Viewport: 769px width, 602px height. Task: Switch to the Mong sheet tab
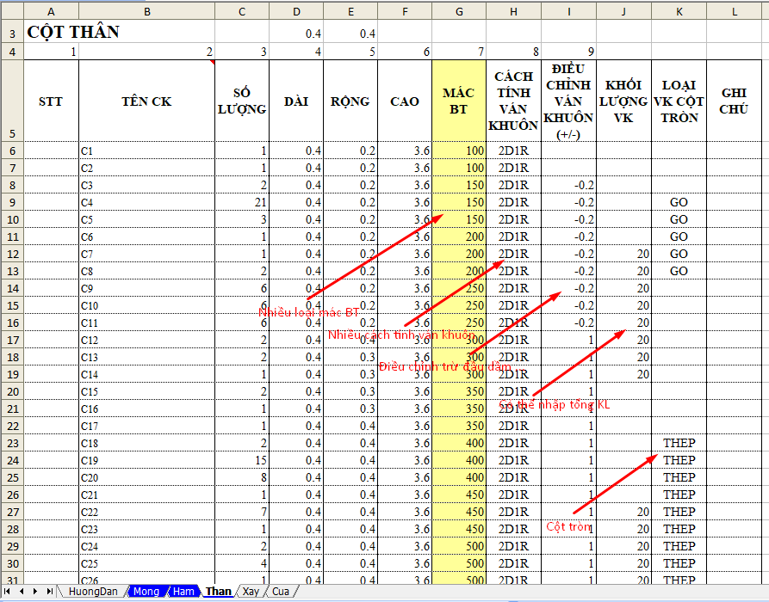(x=146, y=592)
